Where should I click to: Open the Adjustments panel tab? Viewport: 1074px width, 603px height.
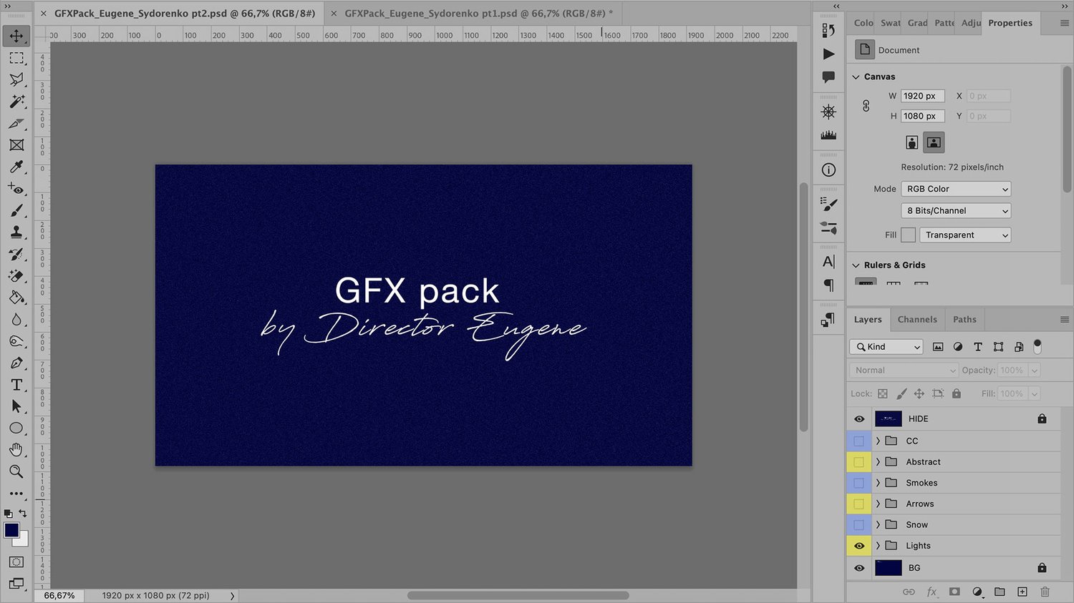(x=971, y=23)
